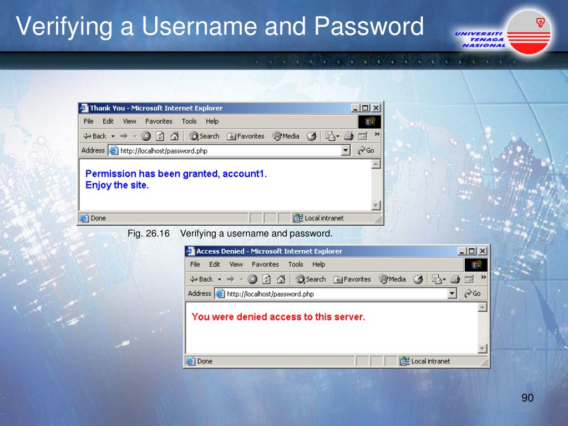The height and width of the screenshot is (426, 568).
Task: Open File menu in Thank You window
Action: (x=88, y=121)
